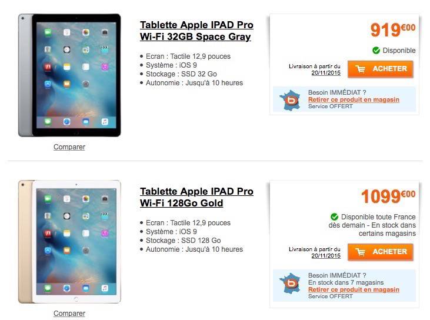
Task: Buy the 919€ iPad Pro with ACHETER
Action: click(x=381, y=69)
